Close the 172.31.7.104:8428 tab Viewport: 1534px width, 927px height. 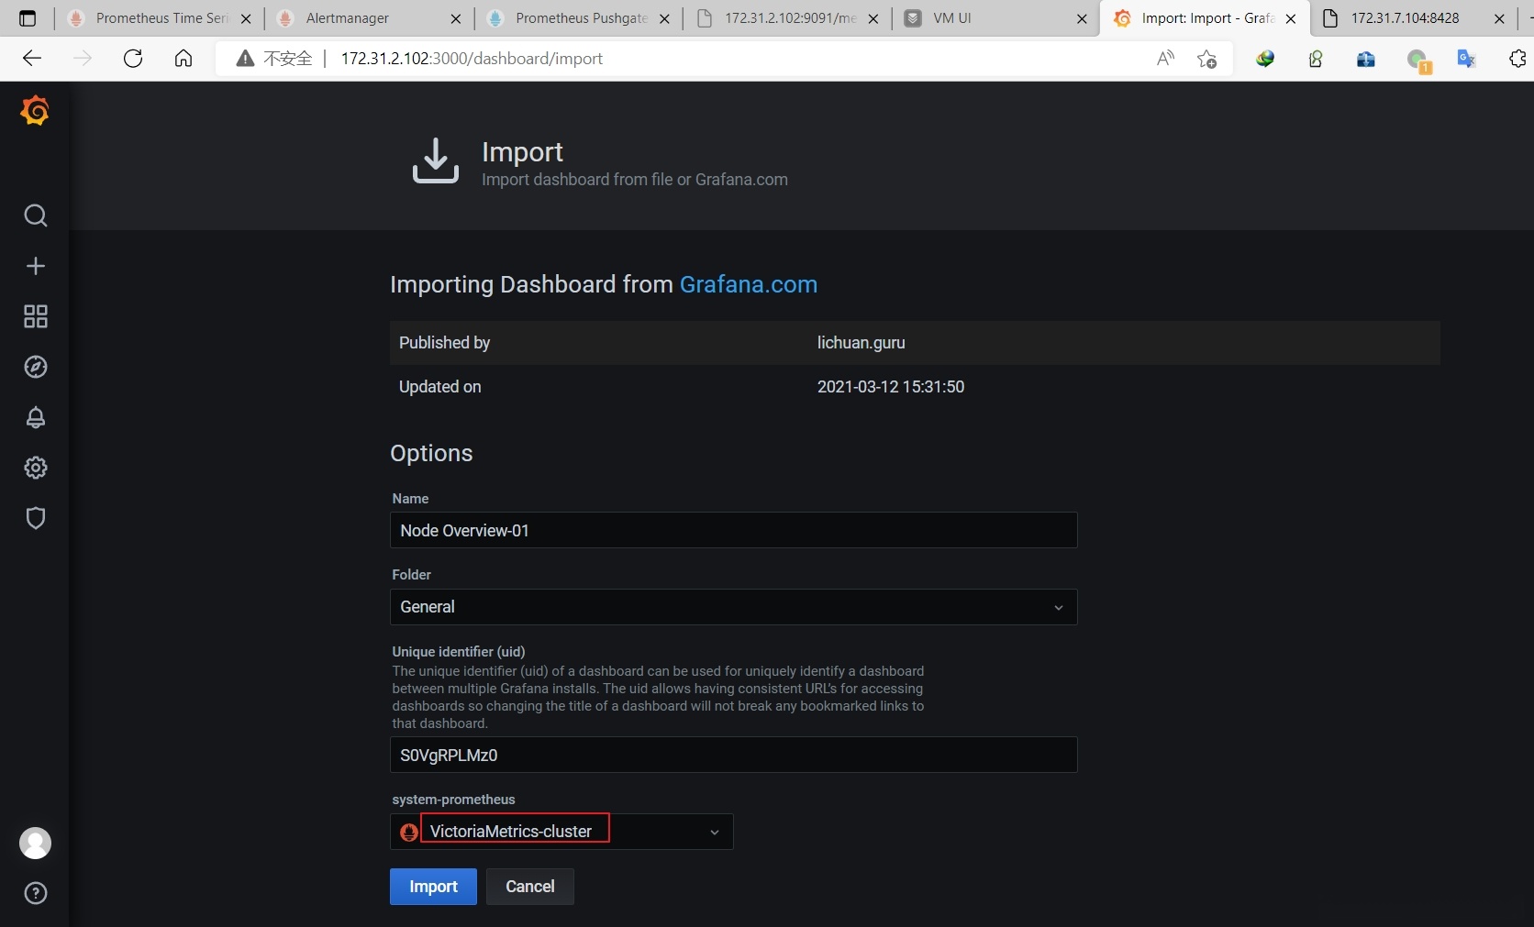(x=1499, y=18)
